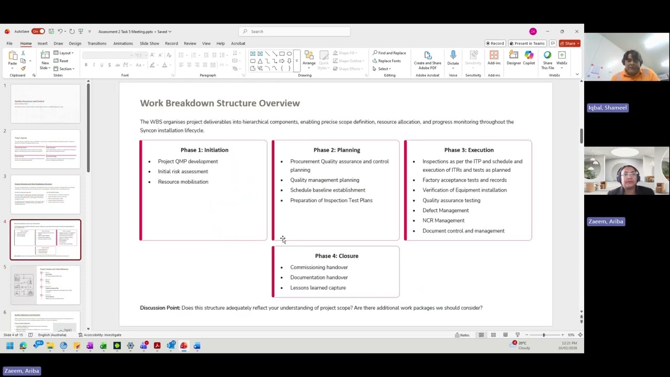Open Customize Quick Access Toolbar dropdown
Screen dimensions: 670x377
(x=90, y=31)
